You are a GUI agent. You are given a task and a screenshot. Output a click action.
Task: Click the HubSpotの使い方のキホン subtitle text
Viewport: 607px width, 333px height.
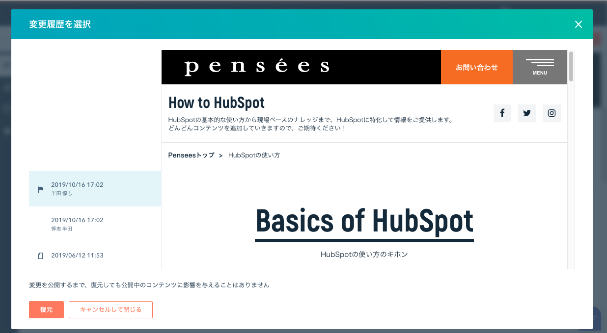click(x=364, y=254)
